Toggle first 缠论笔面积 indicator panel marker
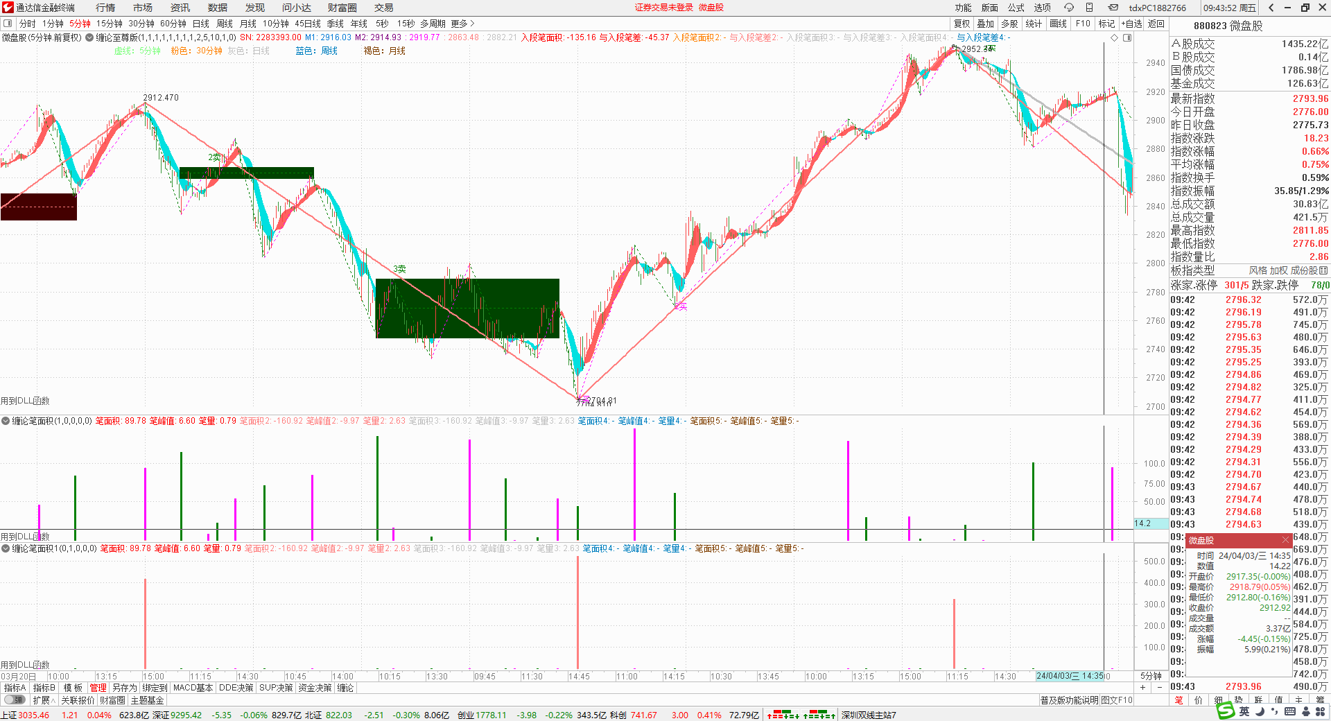The width and height of the screenshot is (1331, 721). pyautogui.click(x=6, y=421)
